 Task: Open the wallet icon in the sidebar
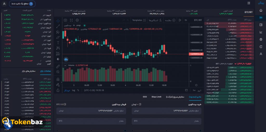point(261,25)
